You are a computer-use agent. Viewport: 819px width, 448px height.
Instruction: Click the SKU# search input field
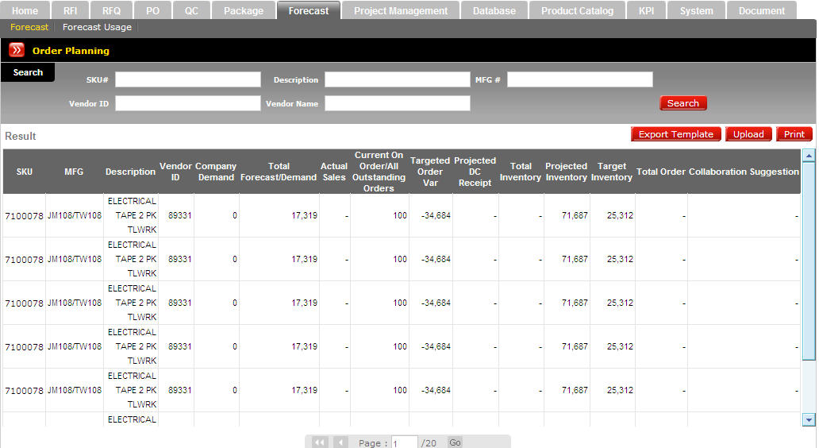pyautogui.click(x=187, y=79)
